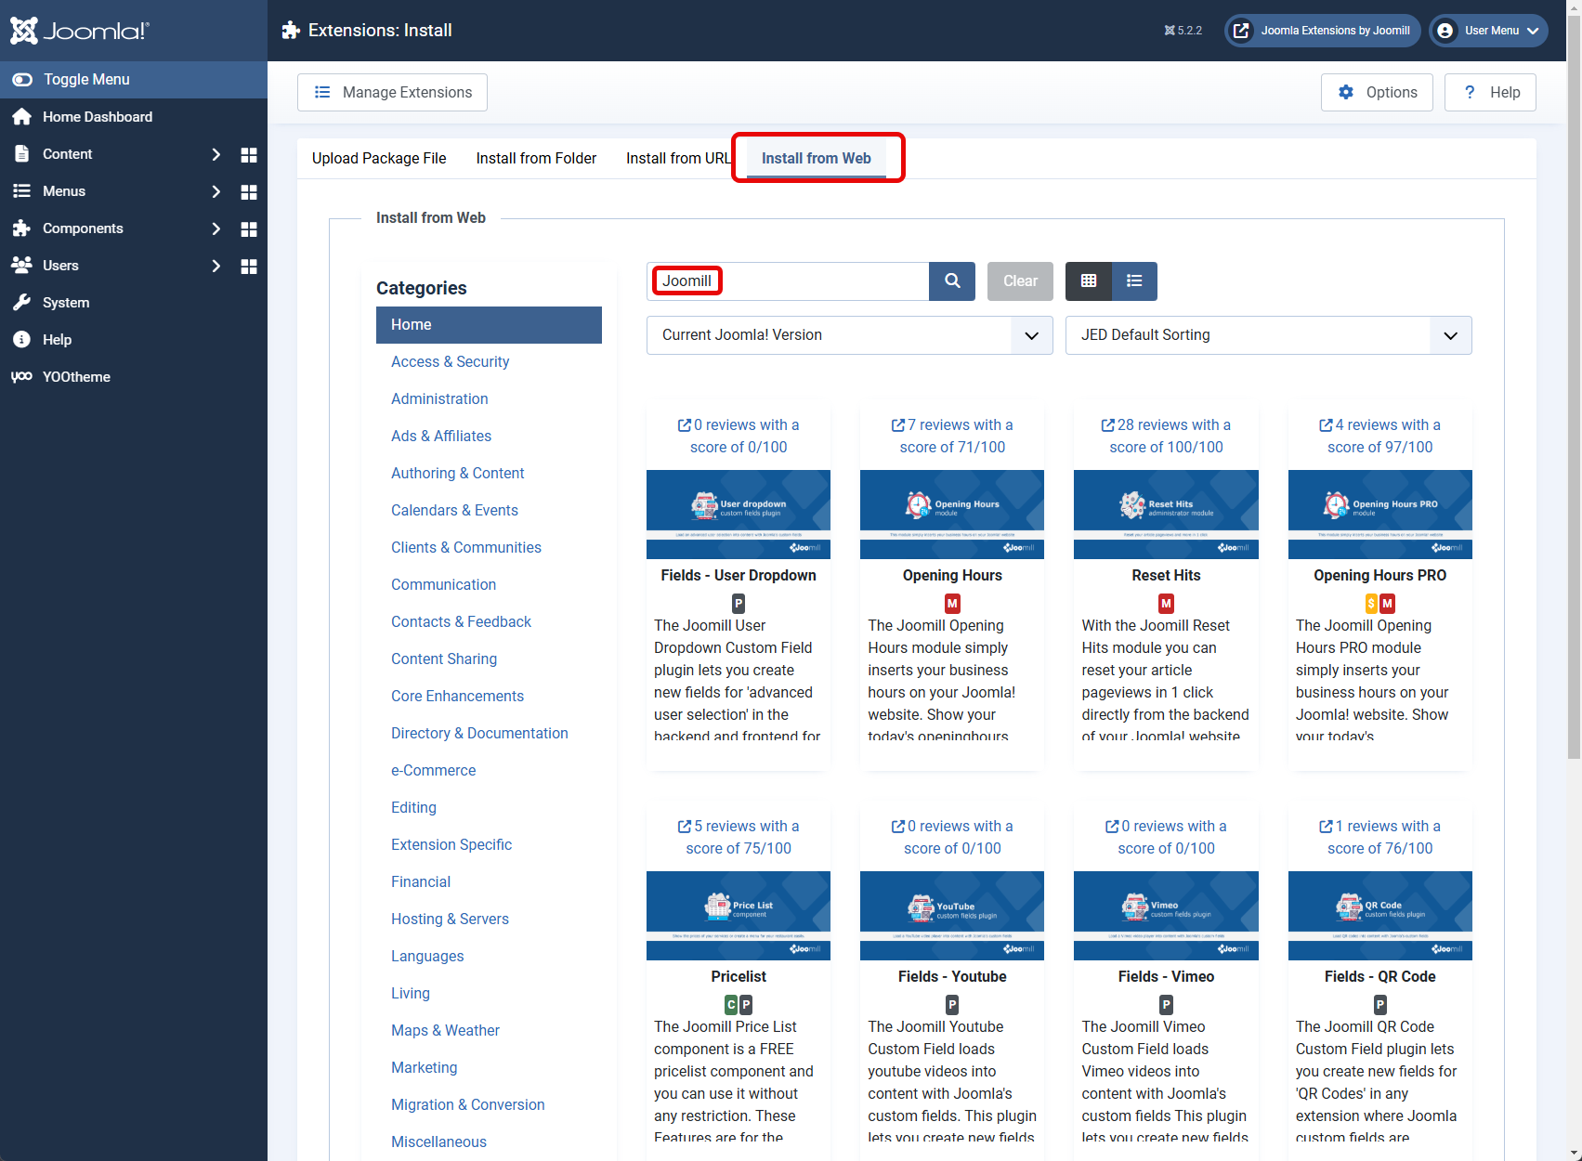Open the Reset Hits extension thumbnail
This screenshot has height=1161, width=1582.
[x=1166, y=514]
